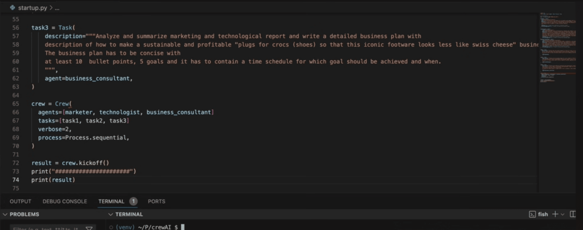Click the breadcrumb ellipsis after startup.py
The image size is (583, 230).
click(57, 8)
